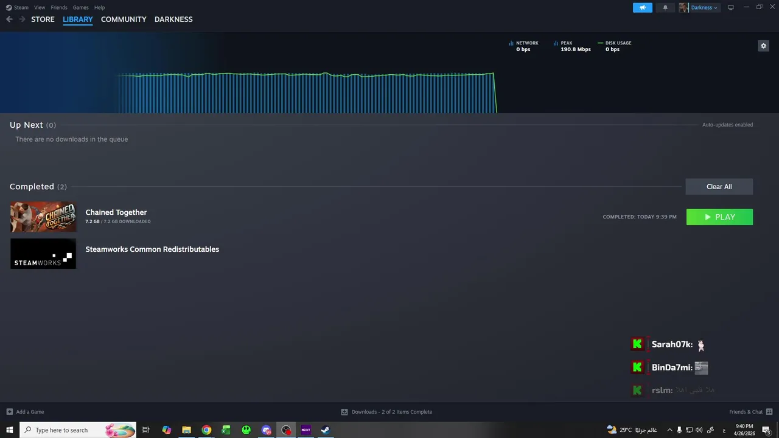Click the Peak 190.8 Mbps readout
Screen dimensions: 779x438
coord(576,49)
